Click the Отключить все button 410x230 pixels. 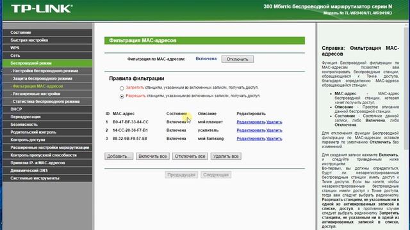coord(190,156)
